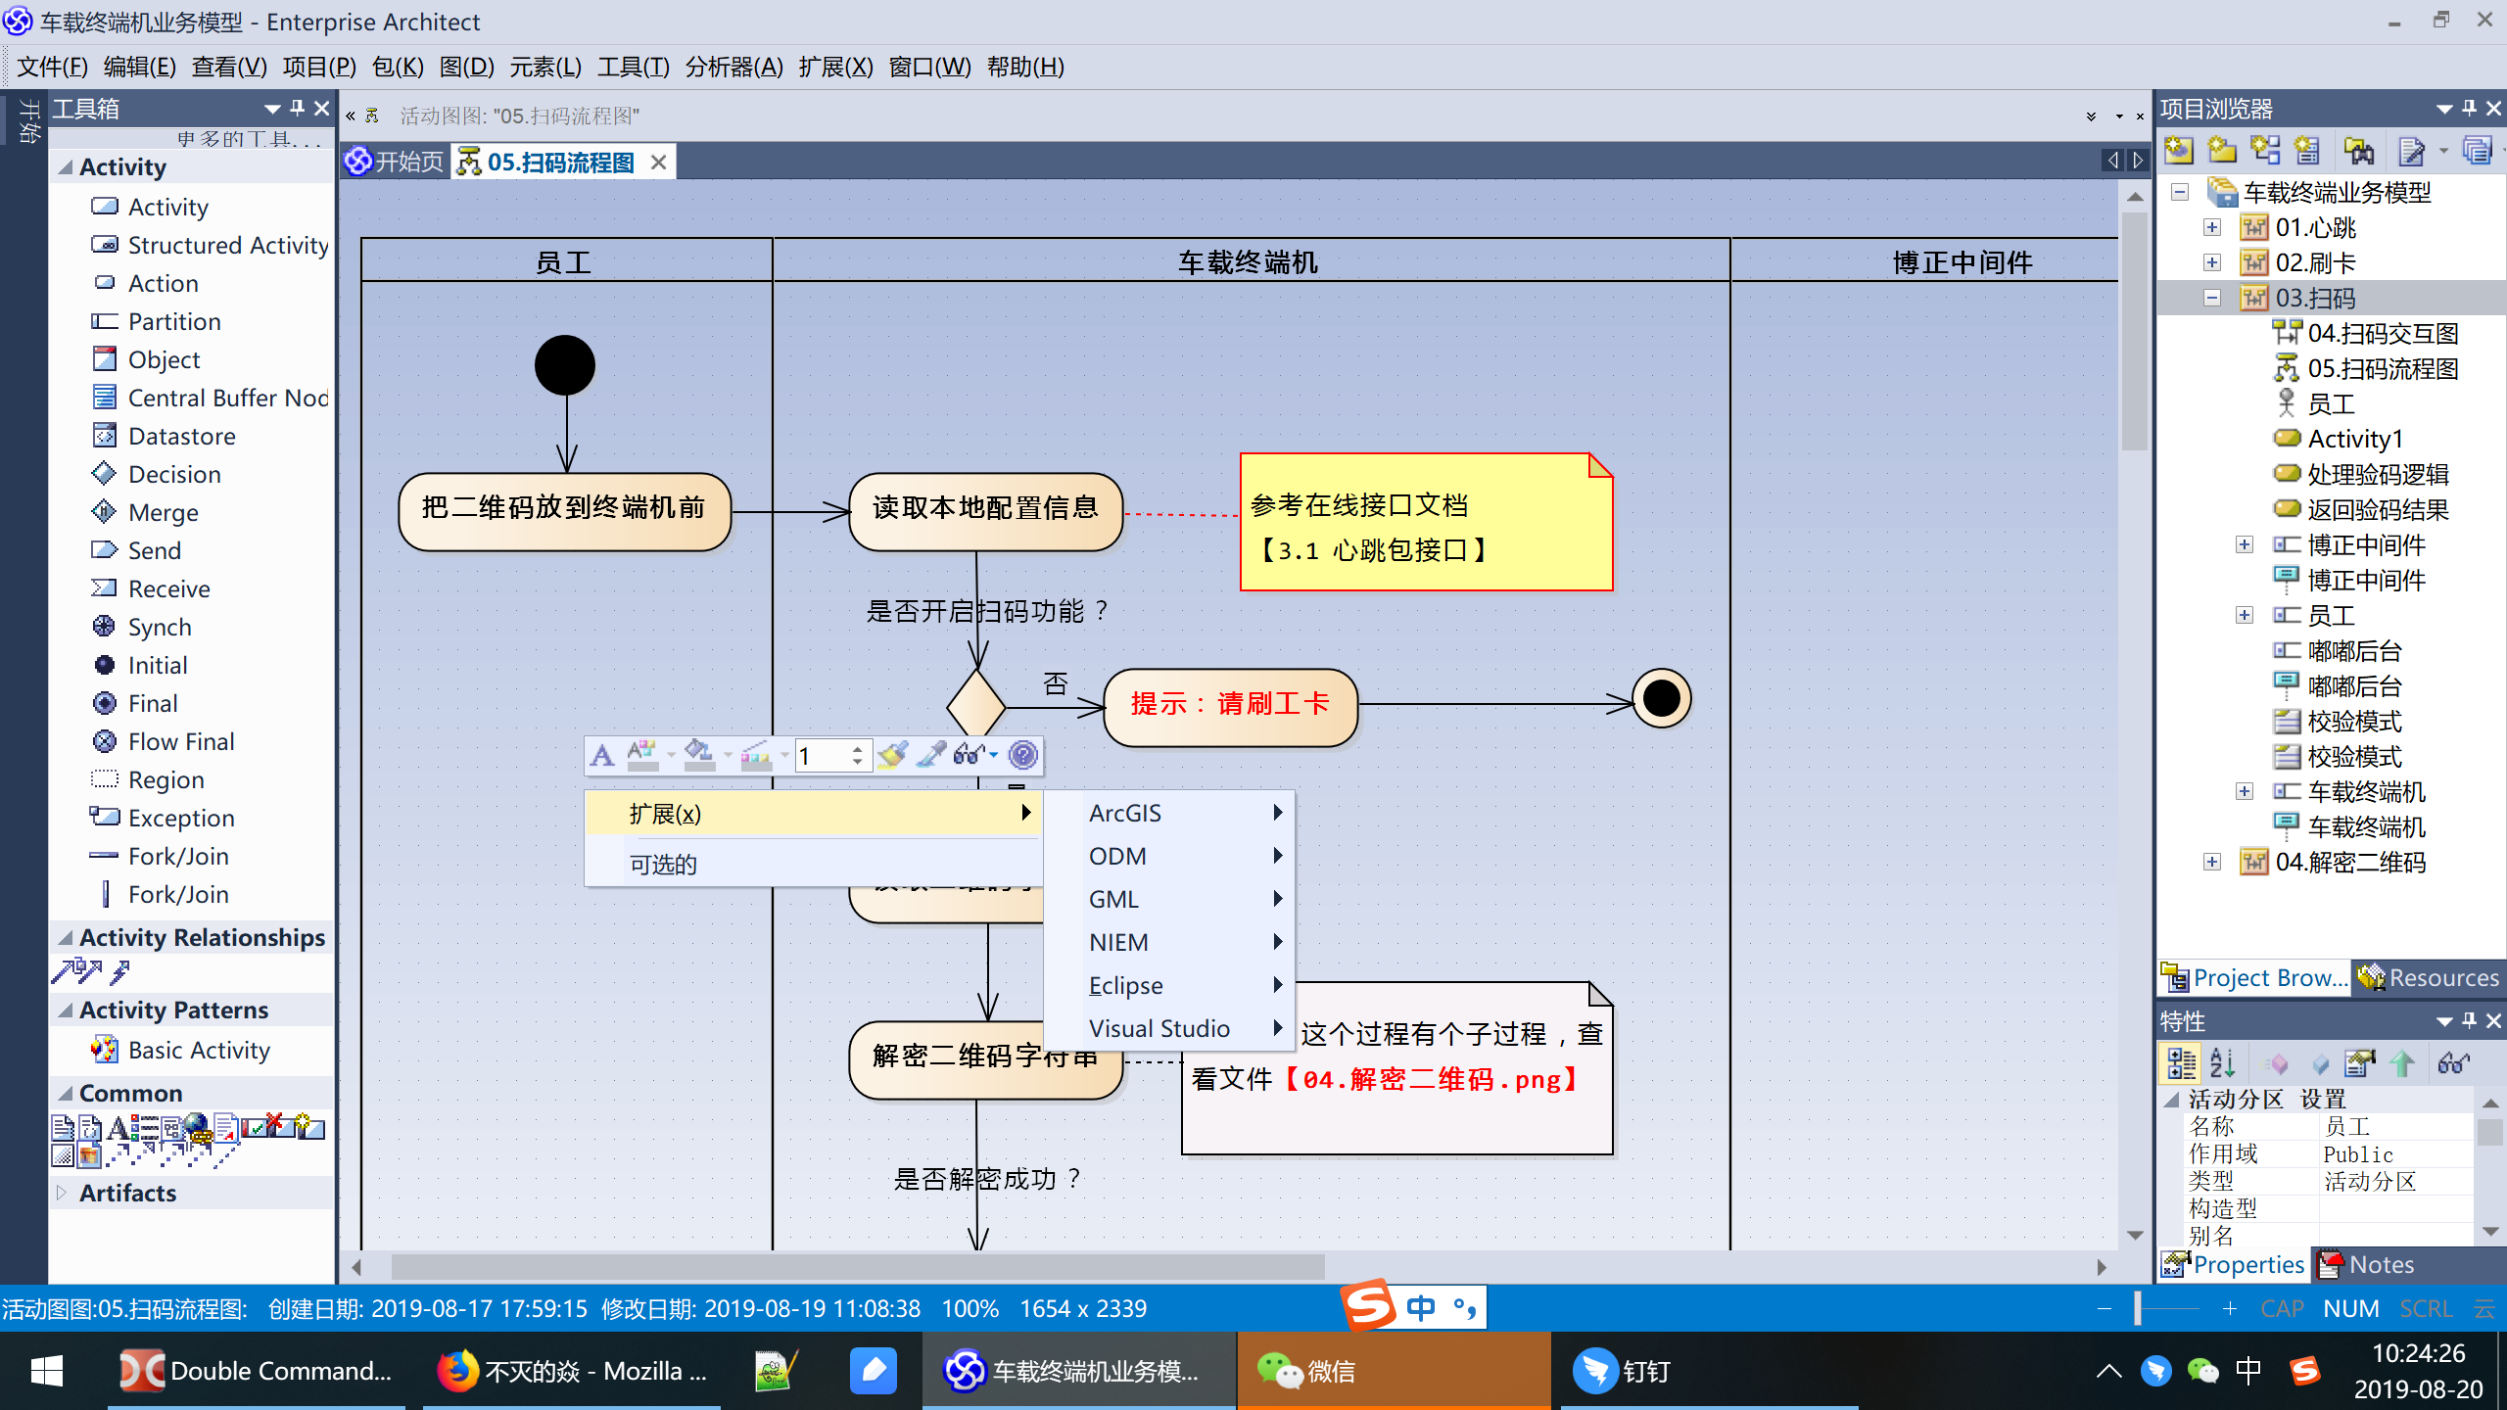Image resolution: width=2507 pixels, height=1410 pixels.
Task: Click the categorized view icon in Properties panel
Action: 2181,1063
